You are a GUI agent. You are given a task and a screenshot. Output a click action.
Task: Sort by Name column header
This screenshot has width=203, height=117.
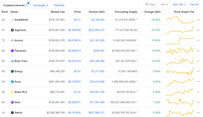coord(14,12)
